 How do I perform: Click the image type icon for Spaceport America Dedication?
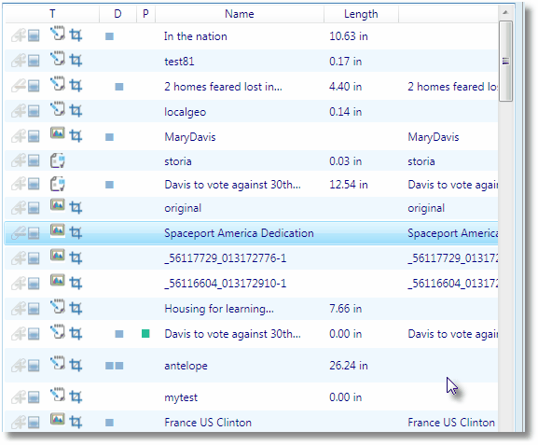[x=58, y=230]
